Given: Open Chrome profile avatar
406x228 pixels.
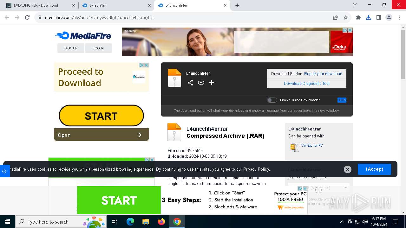Looking at the screenshot, I should click(x=389, y=17).
